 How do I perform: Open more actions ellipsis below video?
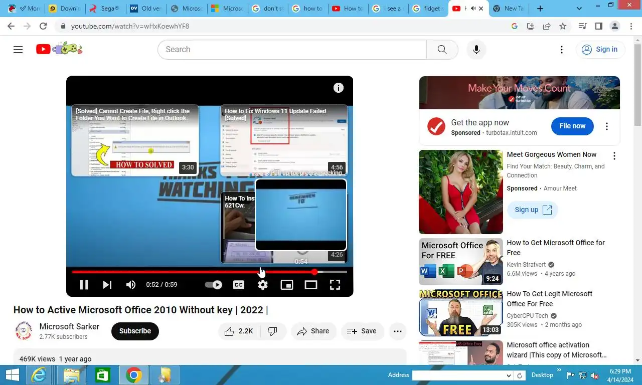[398, 331]
